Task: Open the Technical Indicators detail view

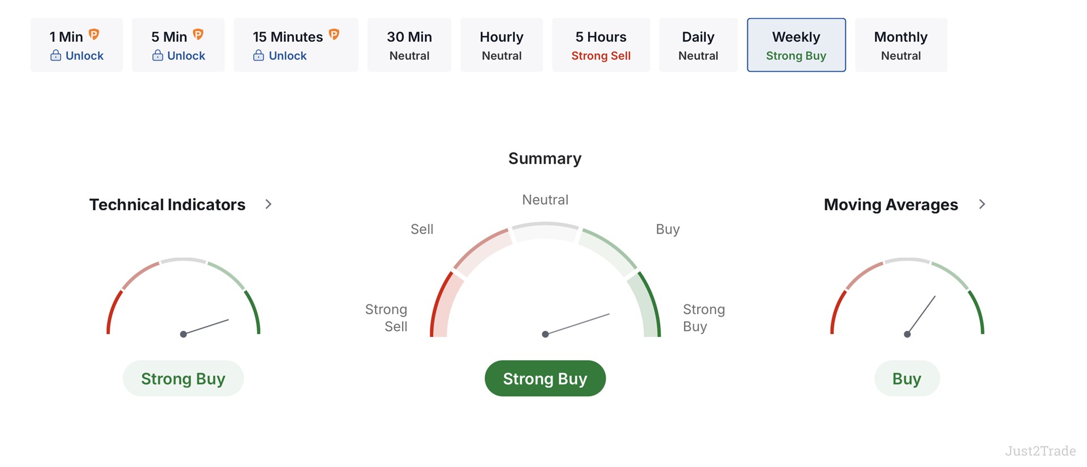Action: 167,204
